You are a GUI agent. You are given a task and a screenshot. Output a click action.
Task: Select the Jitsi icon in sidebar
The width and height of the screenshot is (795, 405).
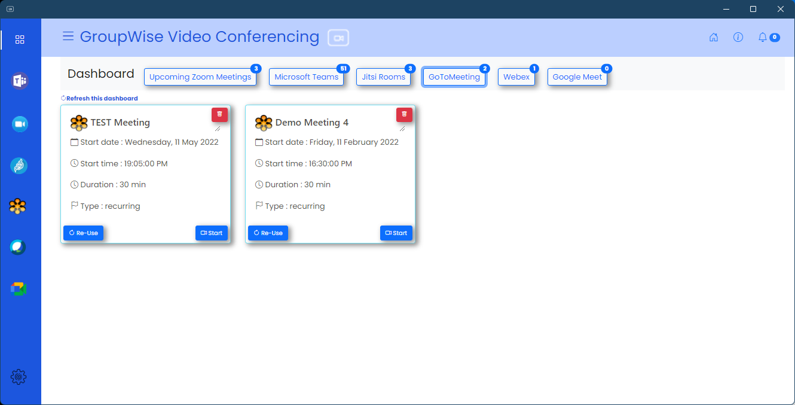[x=19, y=166]
